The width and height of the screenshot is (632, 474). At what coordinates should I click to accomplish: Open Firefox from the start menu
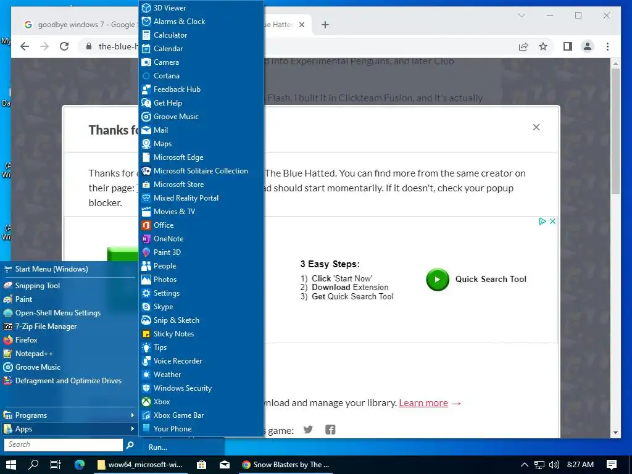pos(69,340)
